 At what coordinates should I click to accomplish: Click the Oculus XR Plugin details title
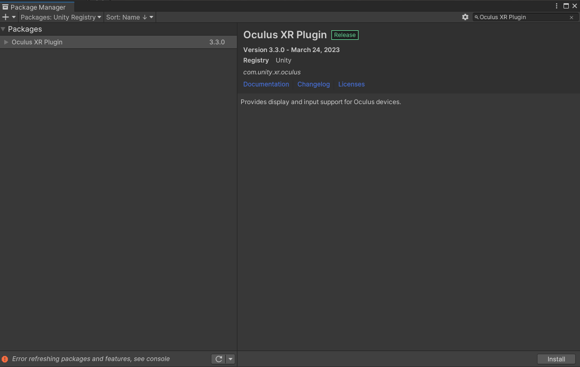pos(285,35)
